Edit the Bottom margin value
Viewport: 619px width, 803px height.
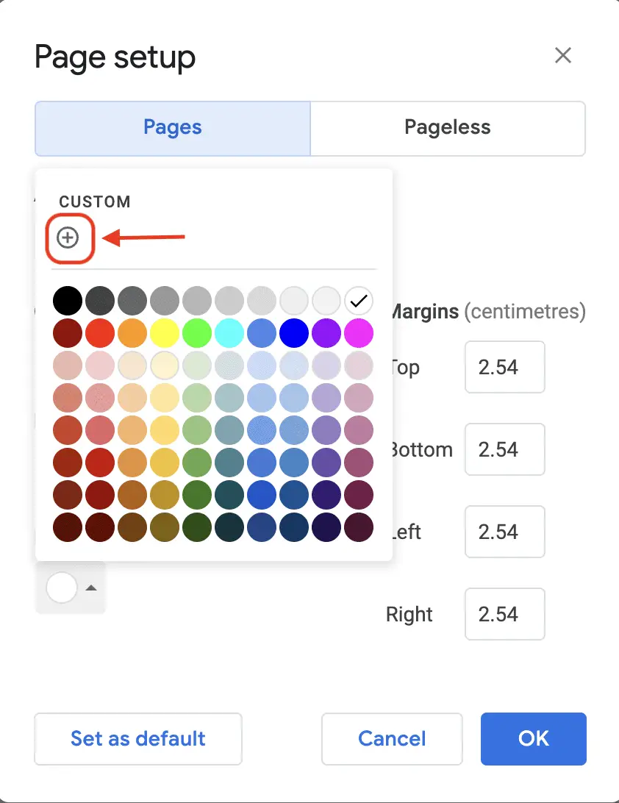(504, 449)
